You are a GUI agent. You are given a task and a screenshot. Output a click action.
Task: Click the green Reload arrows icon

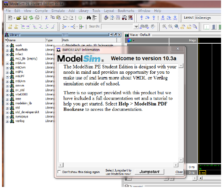(x=31, y=18)
